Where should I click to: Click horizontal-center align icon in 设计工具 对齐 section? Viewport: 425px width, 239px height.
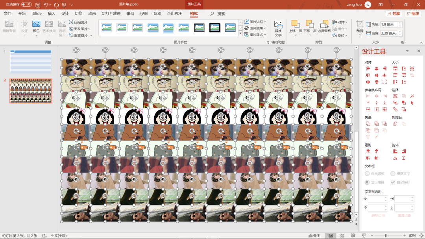376,69
